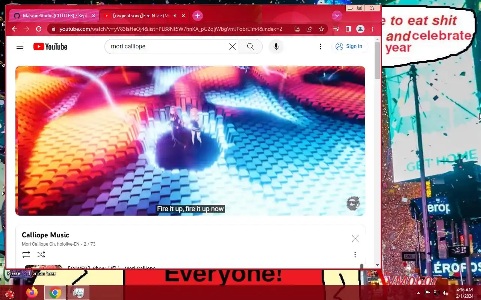481x300 pixels.
Task: Close the MalwareStudio GitHub tab
Action: 94,16
